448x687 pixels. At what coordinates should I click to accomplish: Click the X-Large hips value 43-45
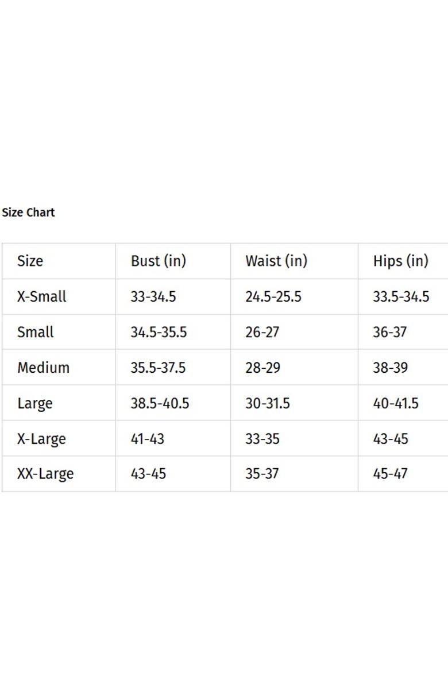(391, 439)
